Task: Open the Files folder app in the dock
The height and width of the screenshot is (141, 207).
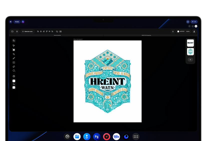Action: tap(77, 137)
